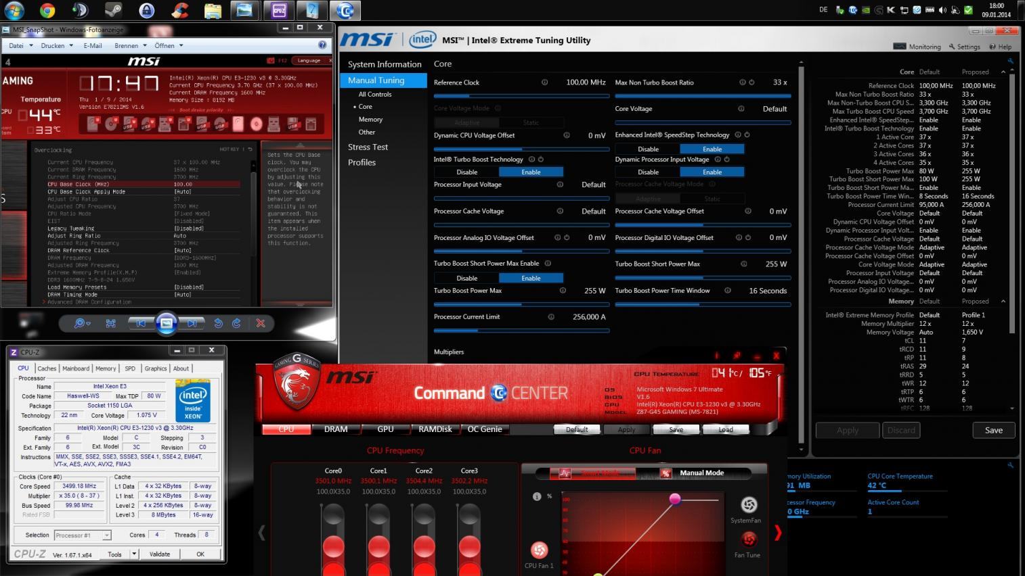This screenshot has width=1025, height=576.
Task: Click info icon beside Processor Current Limit
Action: click(551, 317)
